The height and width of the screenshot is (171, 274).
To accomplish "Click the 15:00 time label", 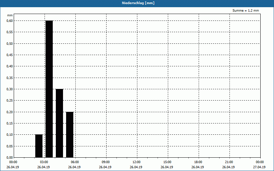I will (167, 162).
